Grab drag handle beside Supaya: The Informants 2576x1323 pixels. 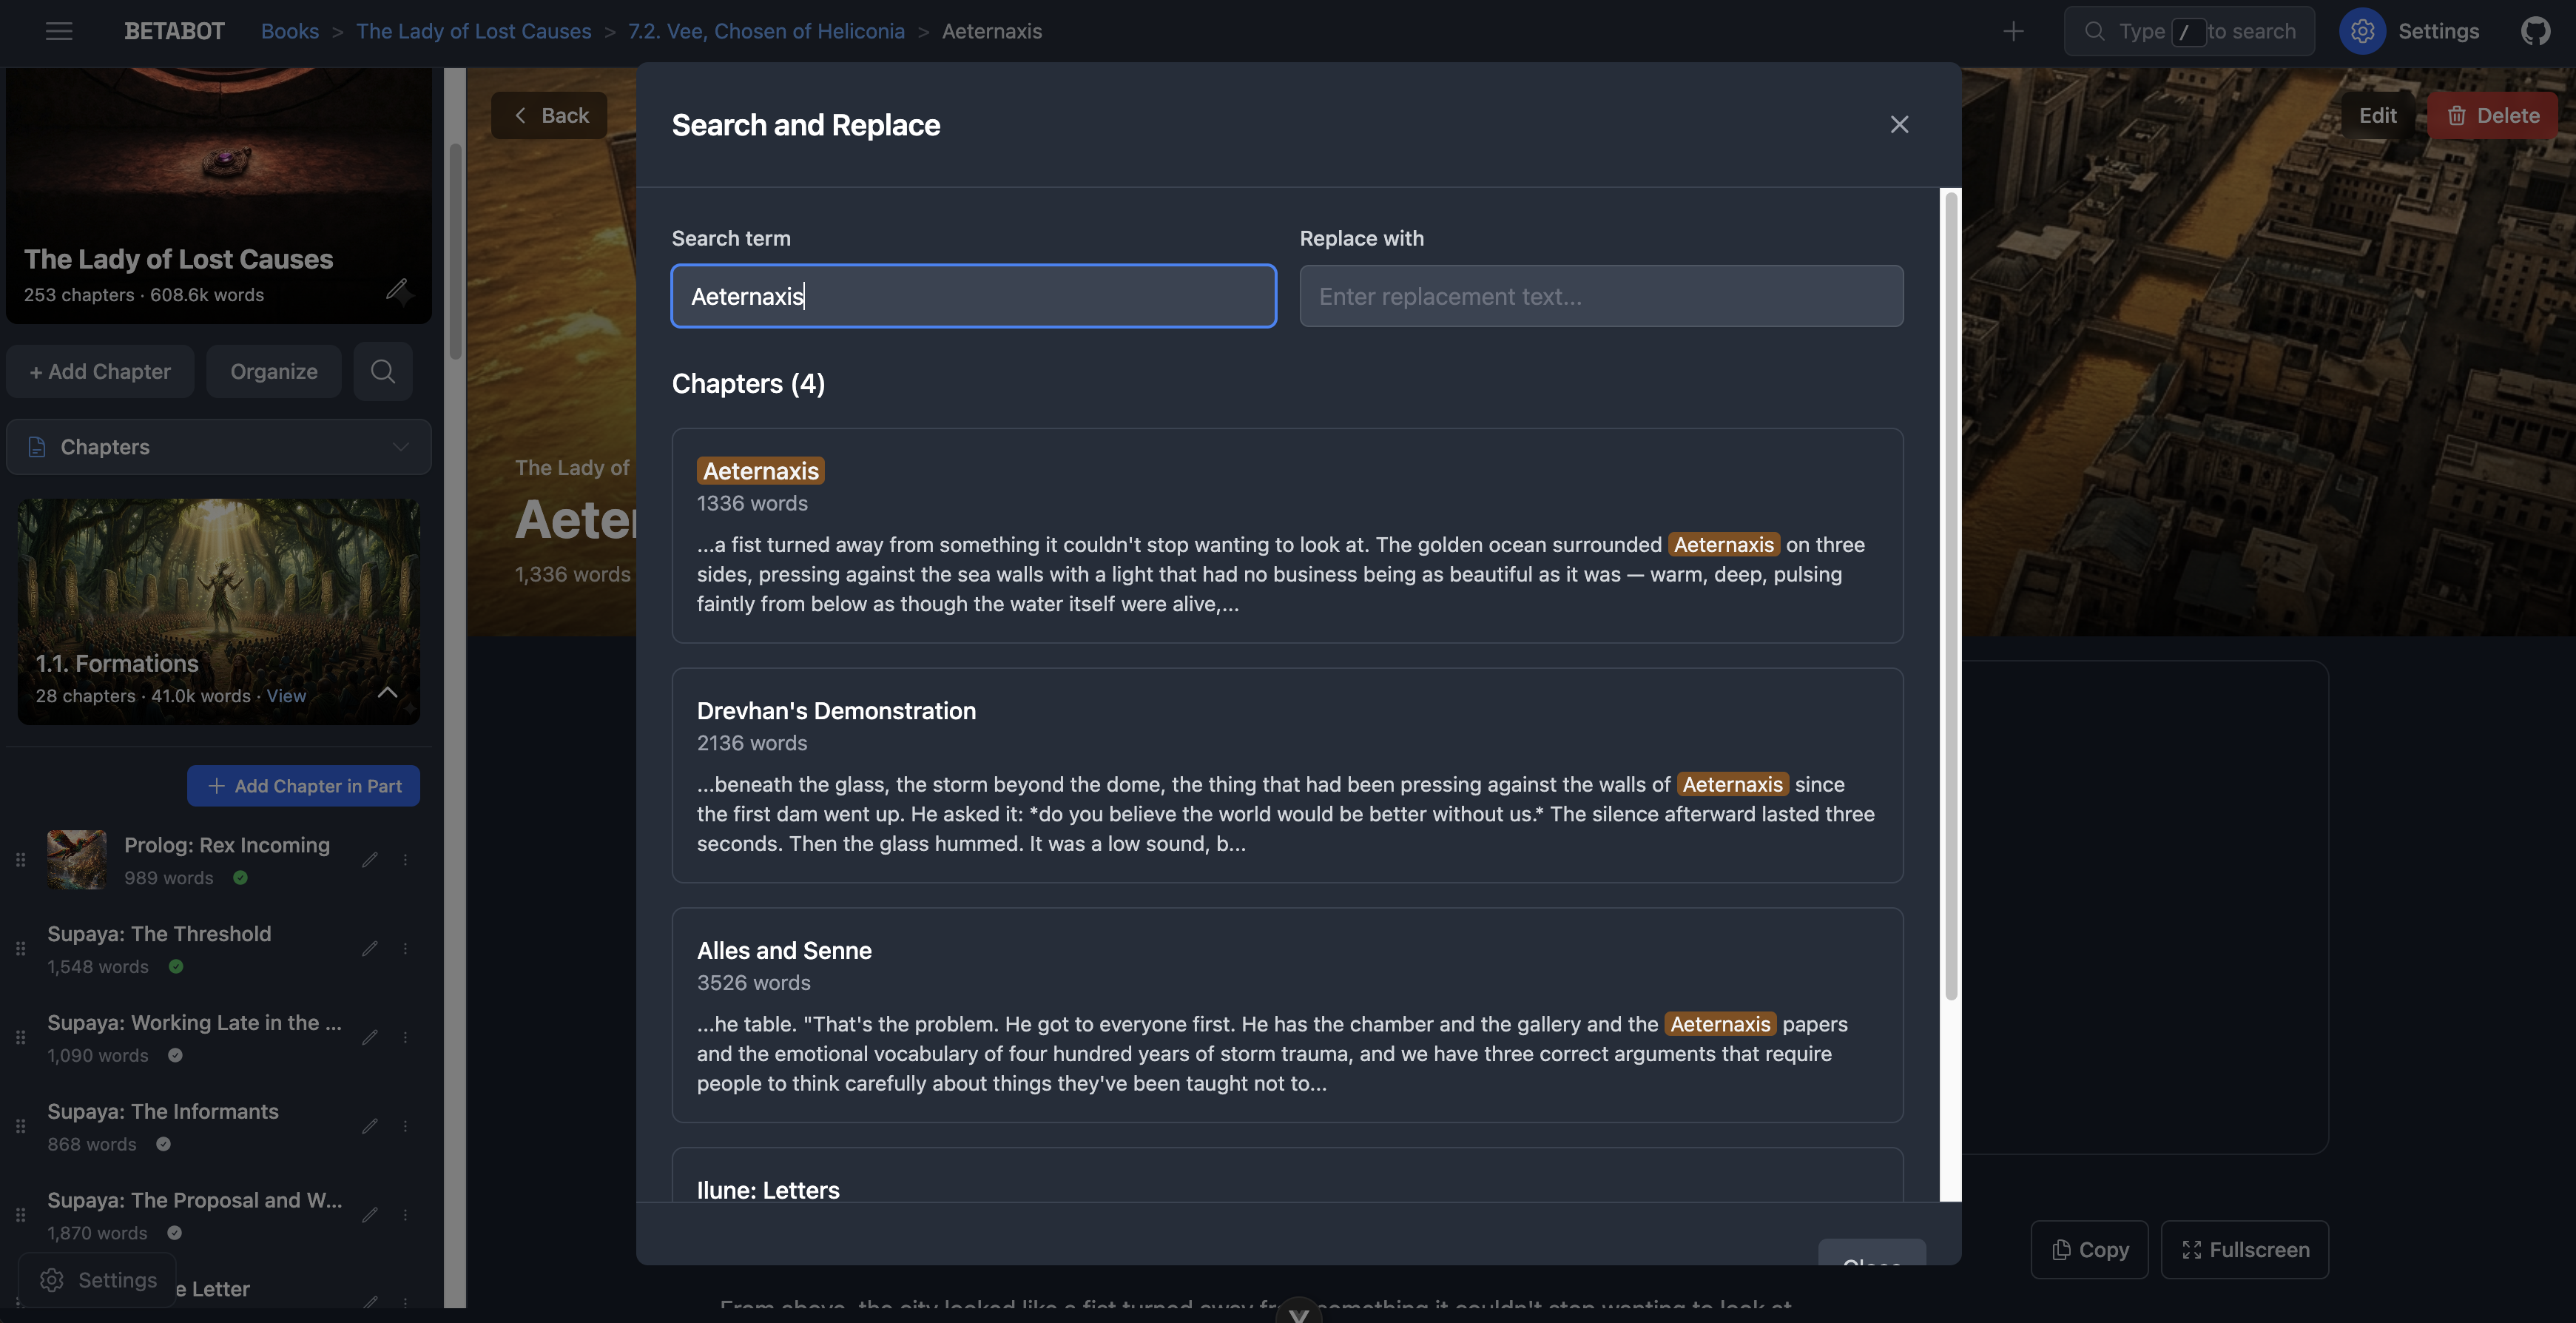(20, 1126)
